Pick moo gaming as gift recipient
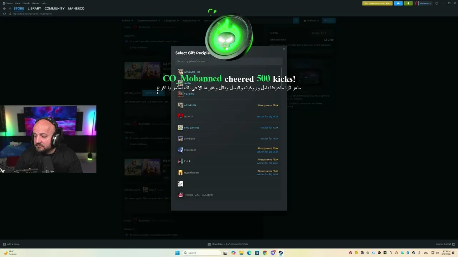The width and height of the screenshot is (458, 257). coord(229,127)
